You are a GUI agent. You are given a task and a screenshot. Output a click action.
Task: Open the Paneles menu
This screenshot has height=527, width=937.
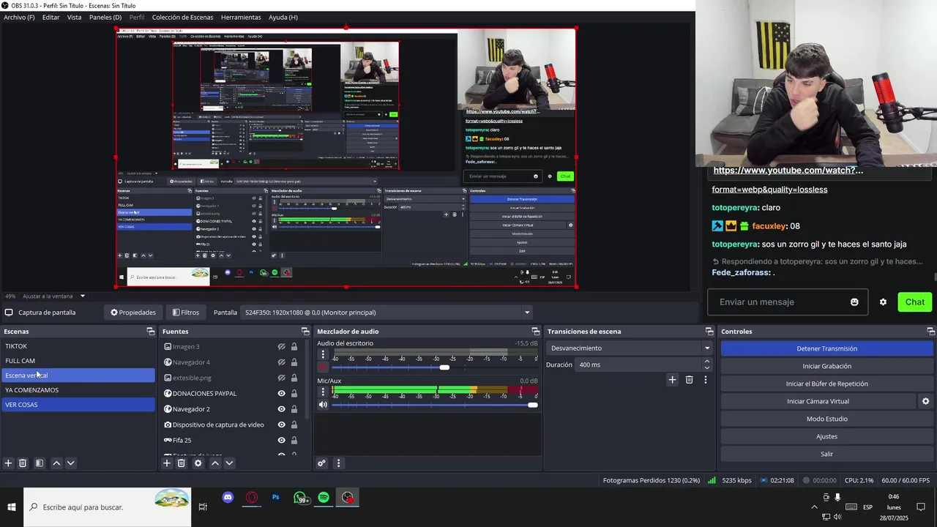[105, 17]
